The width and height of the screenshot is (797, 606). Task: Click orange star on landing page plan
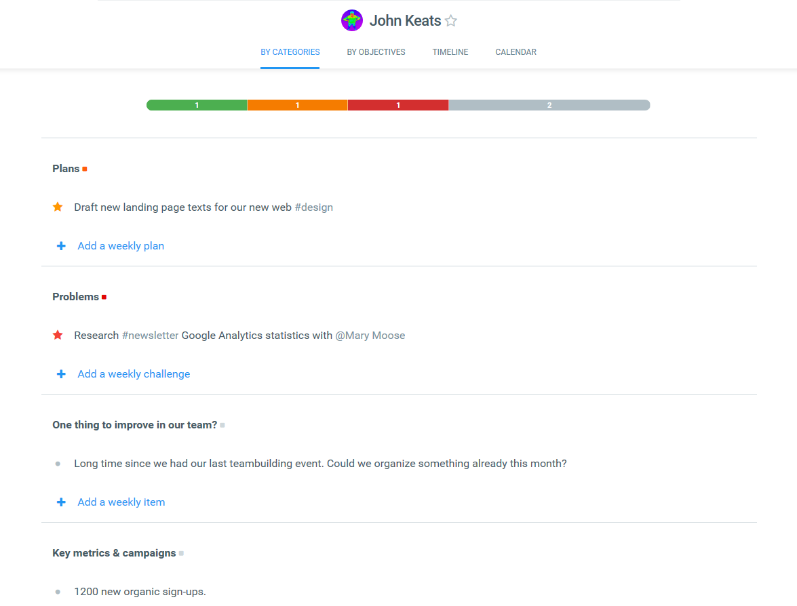pos(58,207)
